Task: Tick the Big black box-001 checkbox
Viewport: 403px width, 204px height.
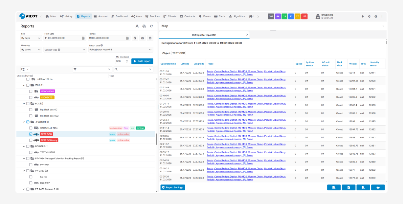Action: [x=31, y=110]
